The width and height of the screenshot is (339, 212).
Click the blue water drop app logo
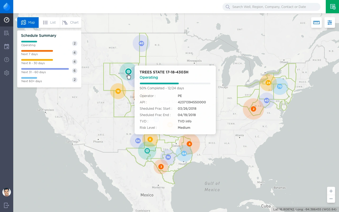click(x=7, y=7)
